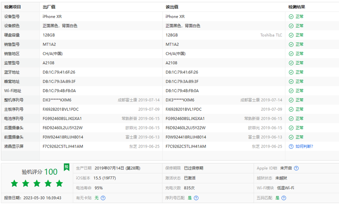Click read cellular address D8:1C:79:3A:89:3F
This screenshot has height=205, width=339.
tap(182, 81)
